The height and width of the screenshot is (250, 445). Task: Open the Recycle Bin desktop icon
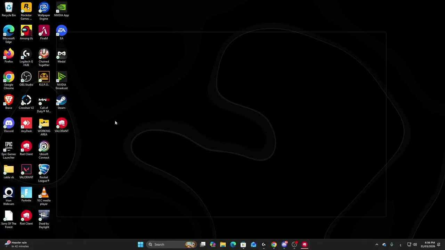(x=9, y=10)
